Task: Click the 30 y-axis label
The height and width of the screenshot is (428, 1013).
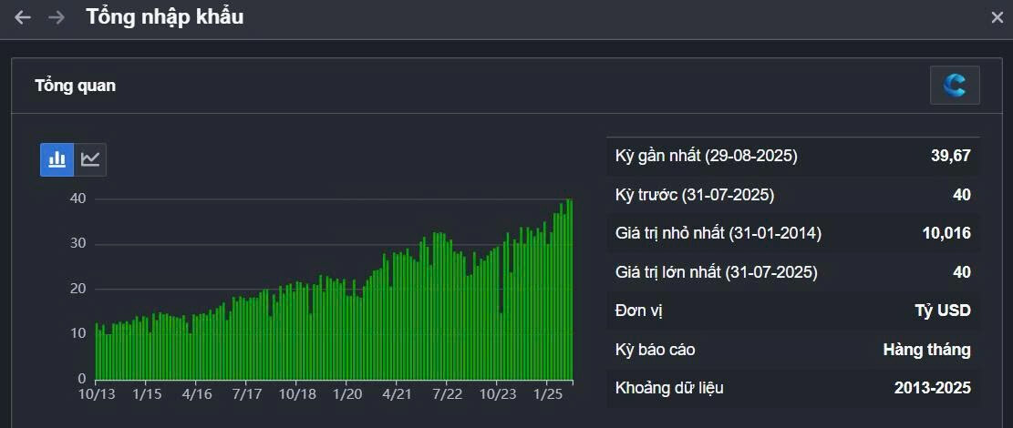Action: coord(78,244)
